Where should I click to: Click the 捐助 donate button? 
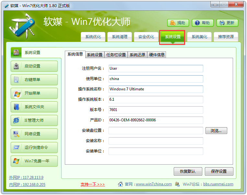pyautogui.click(x=178, y=23)
